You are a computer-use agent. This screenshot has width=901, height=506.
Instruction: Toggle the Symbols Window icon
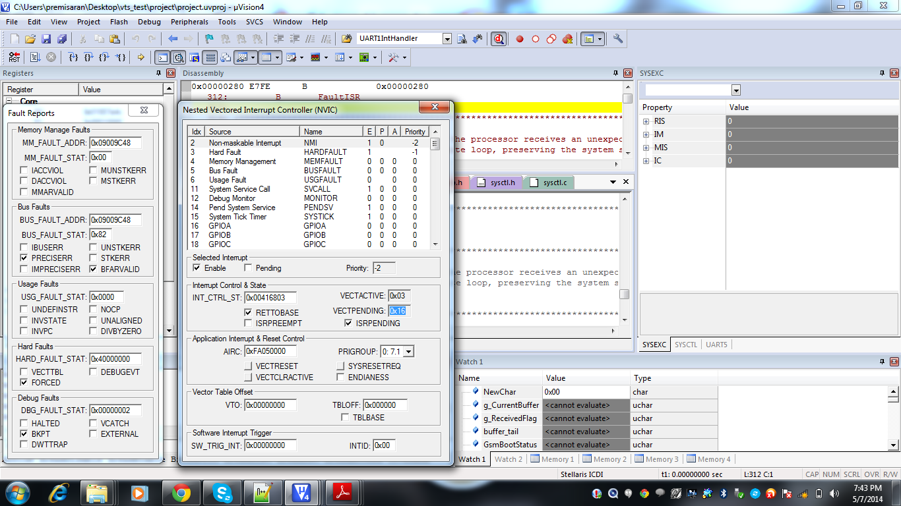coord(194,57)
